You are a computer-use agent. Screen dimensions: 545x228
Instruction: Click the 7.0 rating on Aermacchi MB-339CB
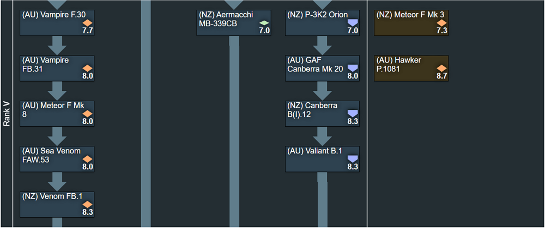point(264,31)
